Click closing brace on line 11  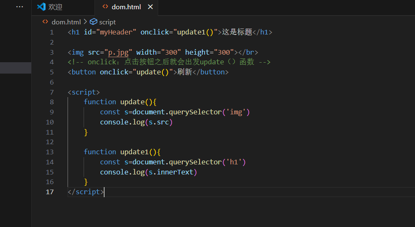point(86,132)
